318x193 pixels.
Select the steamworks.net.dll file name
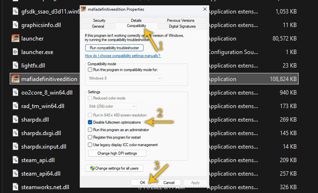click(x=45, y=187)
